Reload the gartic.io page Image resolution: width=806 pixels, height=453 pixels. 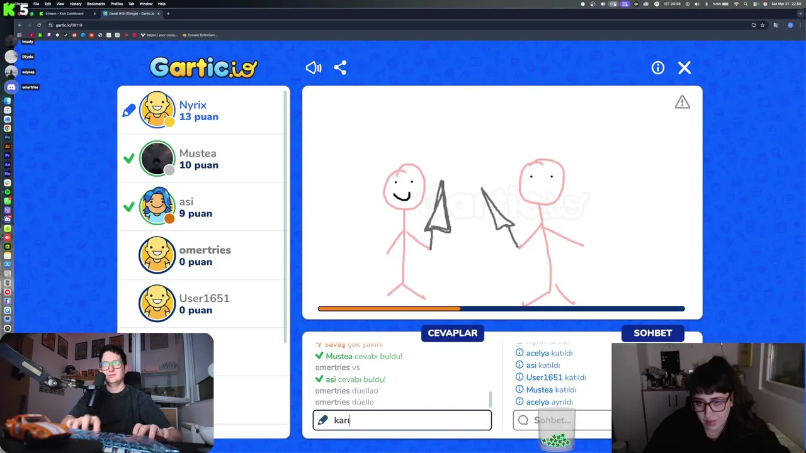[39, 25]
